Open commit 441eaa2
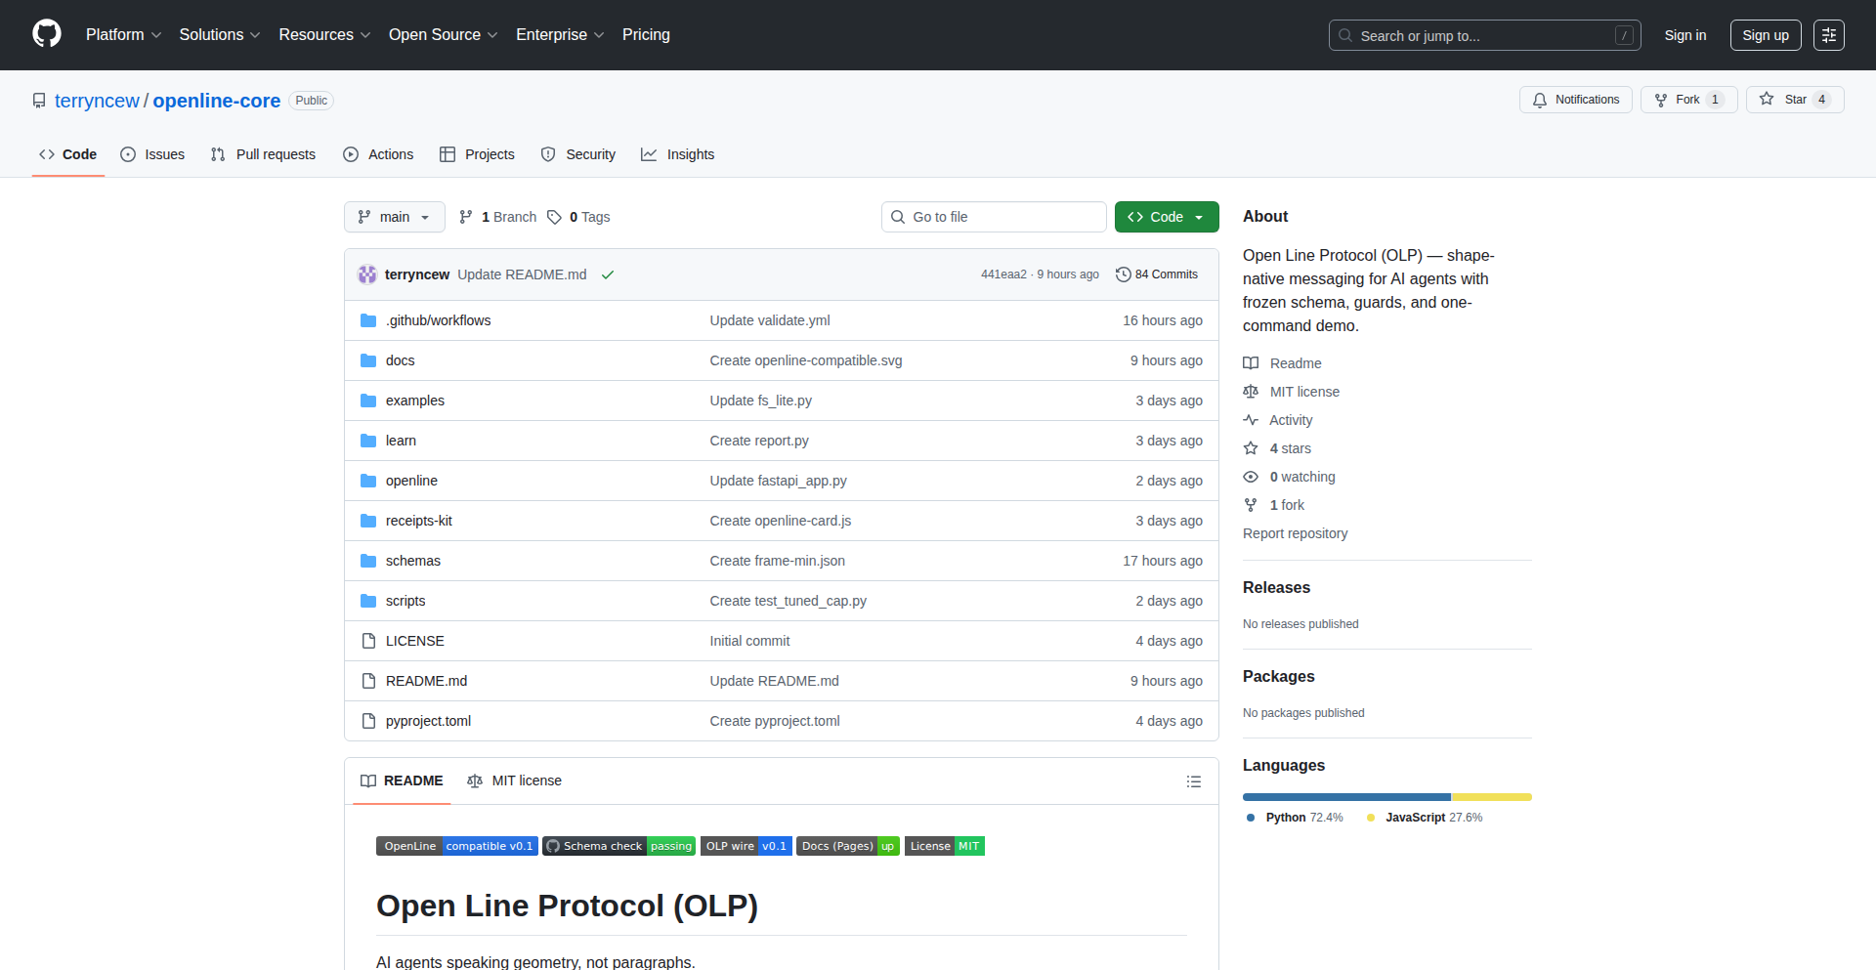 1003,274
